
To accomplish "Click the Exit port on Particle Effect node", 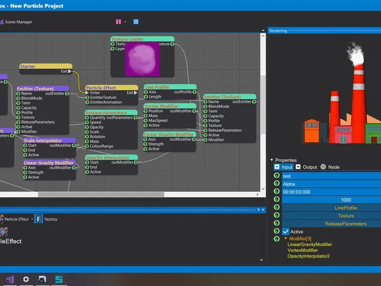I will click(136, 93).
